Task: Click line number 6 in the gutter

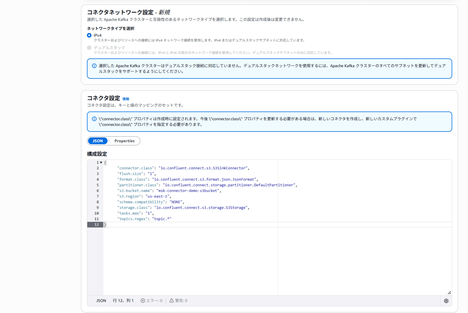Action: coord(97,191)
